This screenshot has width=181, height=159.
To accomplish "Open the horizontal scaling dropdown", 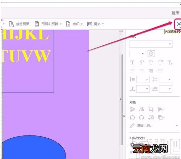I will coord(143,89).
